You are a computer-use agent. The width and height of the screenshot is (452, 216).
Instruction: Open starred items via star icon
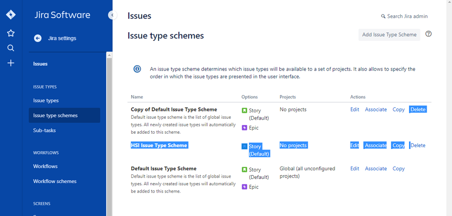tap(11, 33)
